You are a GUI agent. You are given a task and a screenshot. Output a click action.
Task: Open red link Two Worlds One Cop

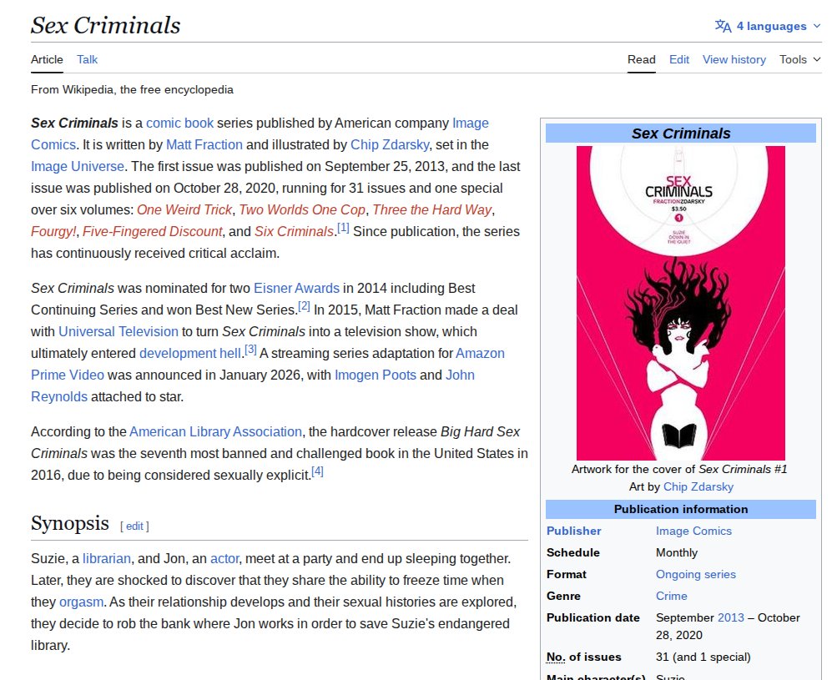click(302, 209)
